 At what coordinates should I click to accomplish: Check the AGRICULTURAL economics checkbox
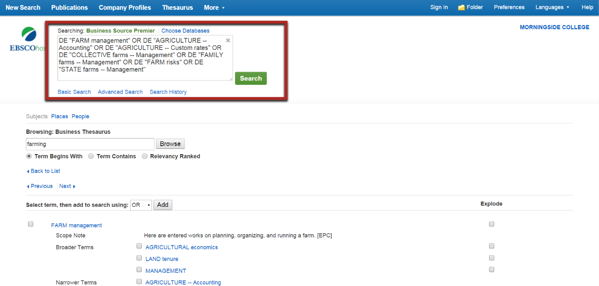(139, 246)
